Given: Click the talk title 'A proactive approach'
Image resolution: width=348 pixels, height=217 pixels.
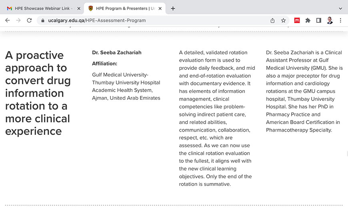Looking at the screenshot, I should point(38,93).
